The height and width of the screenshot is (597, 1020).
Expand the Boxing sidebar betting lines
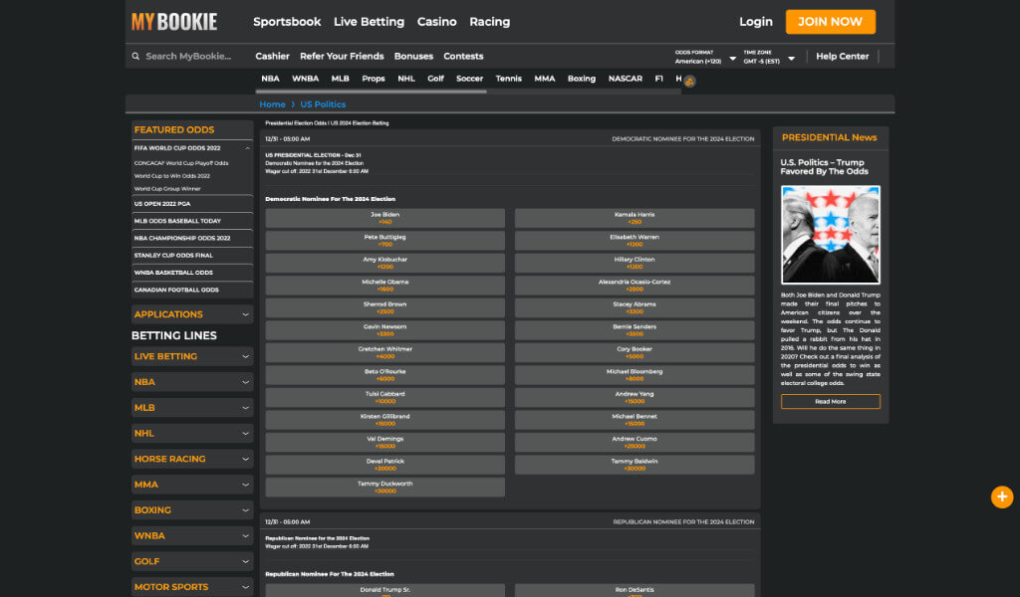(x=192, y=510)
